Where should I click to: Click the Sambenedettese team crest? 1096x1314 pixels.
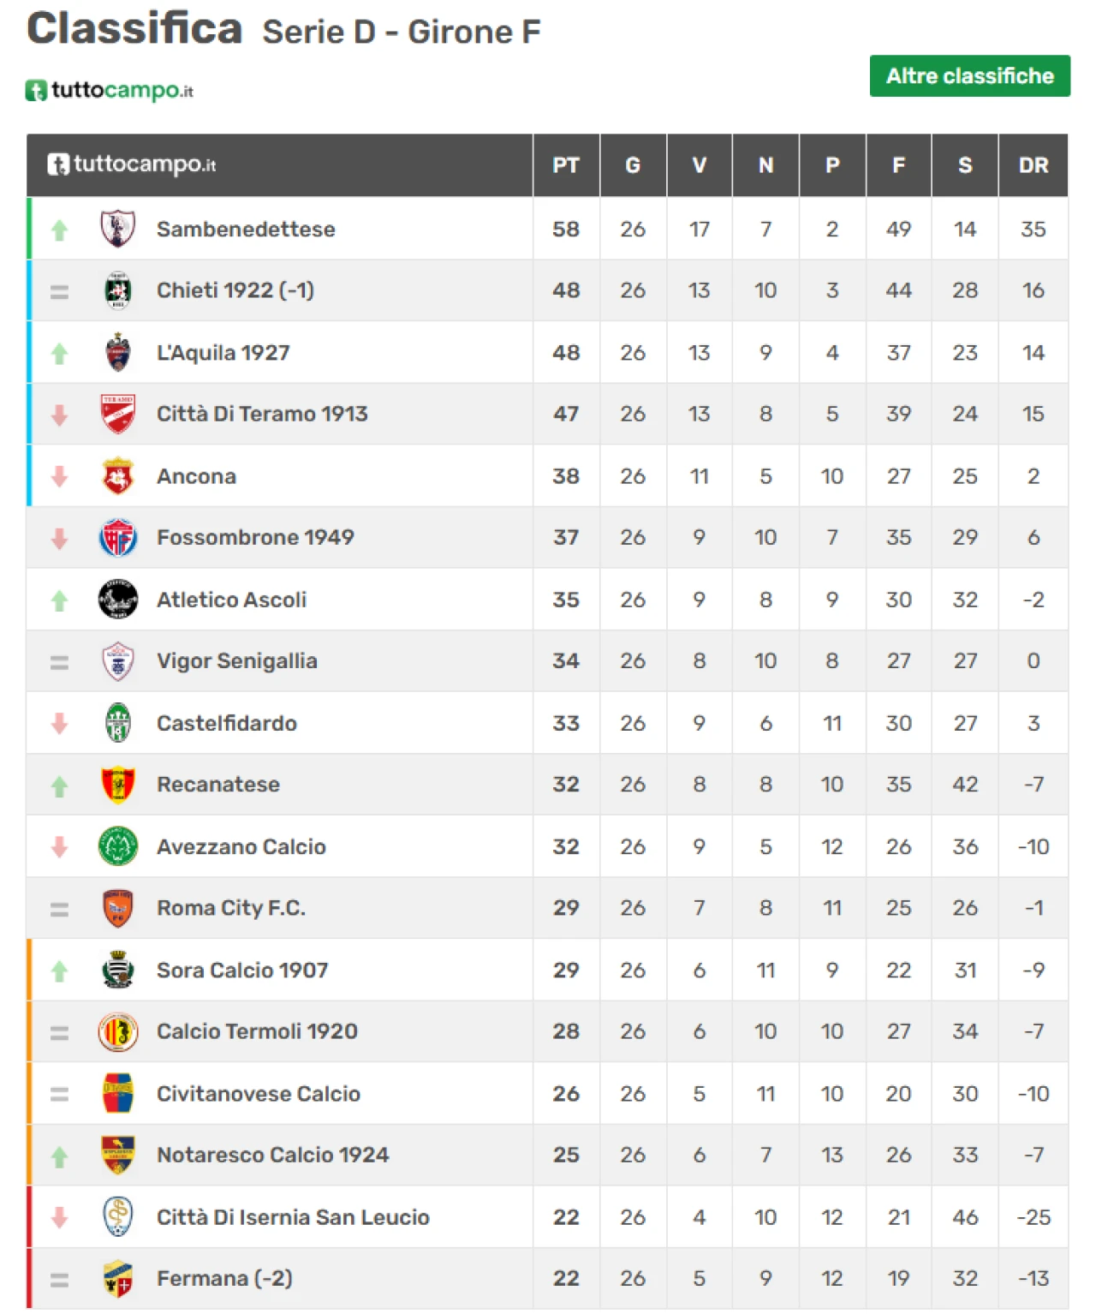pos(118,229)
